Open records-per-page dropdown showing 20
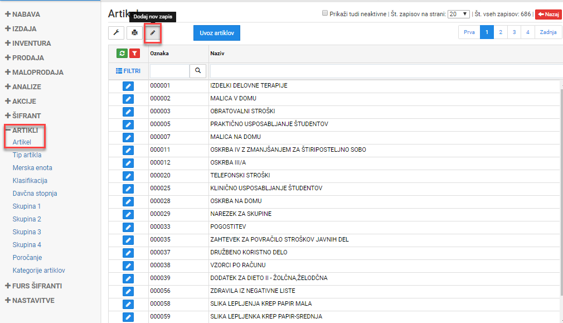This screenshot has height=323, width=563. [x=459, y=14]
